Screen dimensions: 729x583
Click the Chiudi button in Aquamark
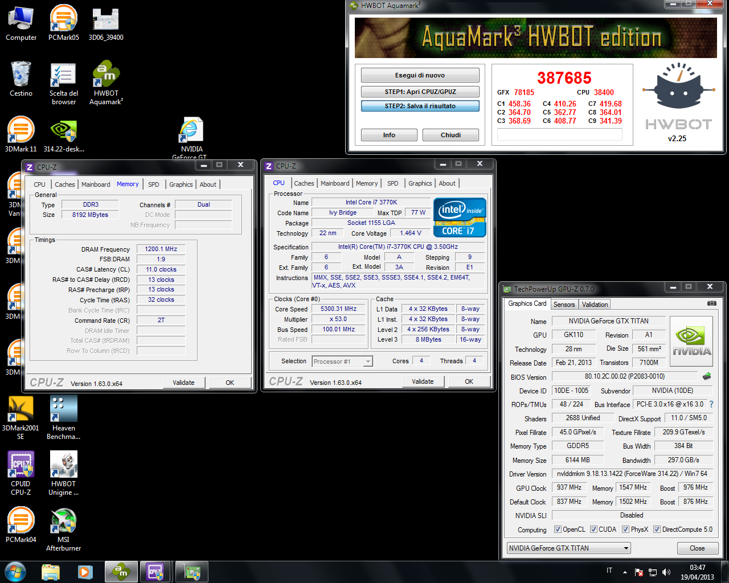click(x=450, y=135)
